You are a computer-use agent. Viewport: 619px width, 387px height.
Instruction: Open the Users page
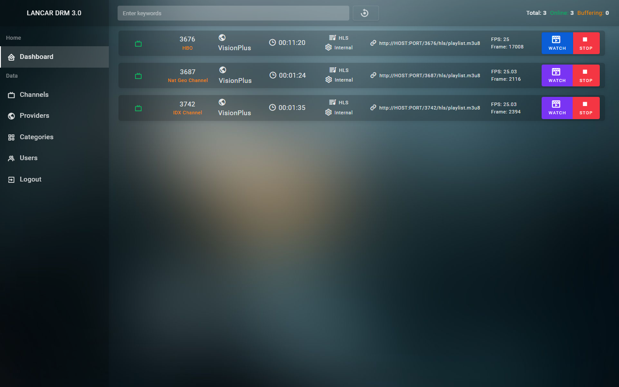(28, 158)
